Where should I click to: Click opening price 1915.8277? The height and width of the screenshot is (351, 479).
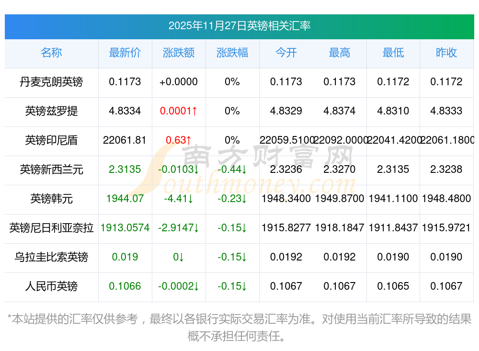(x=286, y=228)
